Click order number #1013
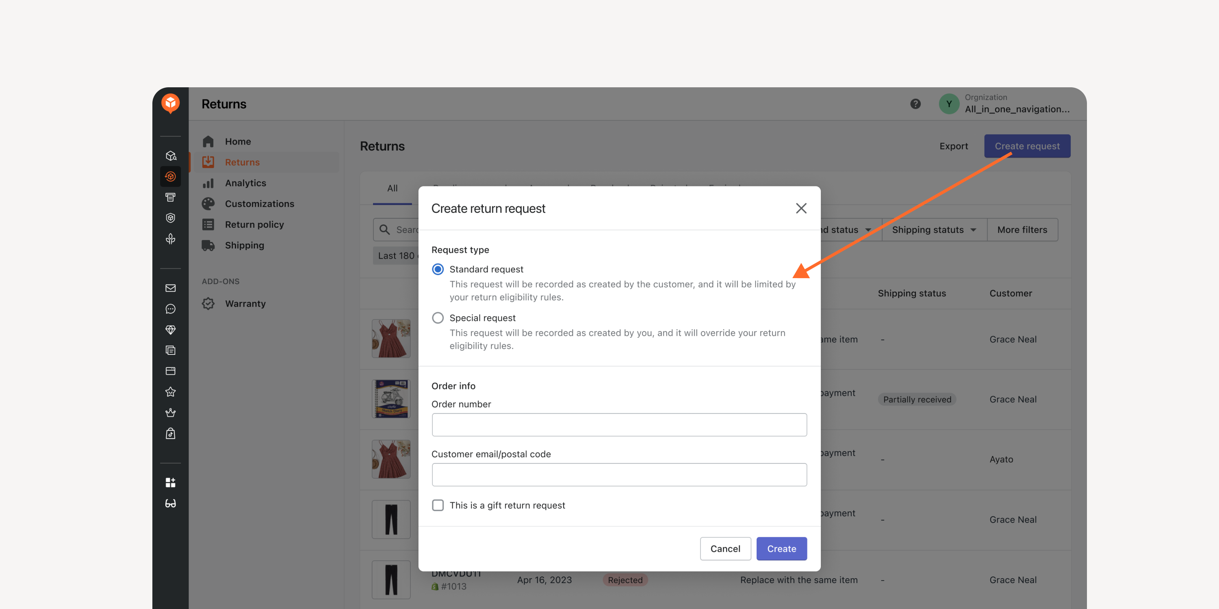 pyautogui.click(x=453, y=586)
